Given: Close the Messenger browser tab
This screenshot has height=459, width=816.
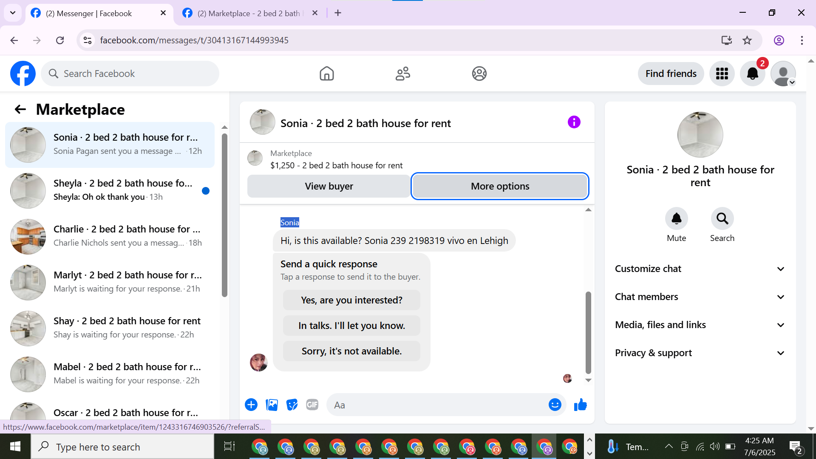Looking at the screenshot, I should (163, 13).
